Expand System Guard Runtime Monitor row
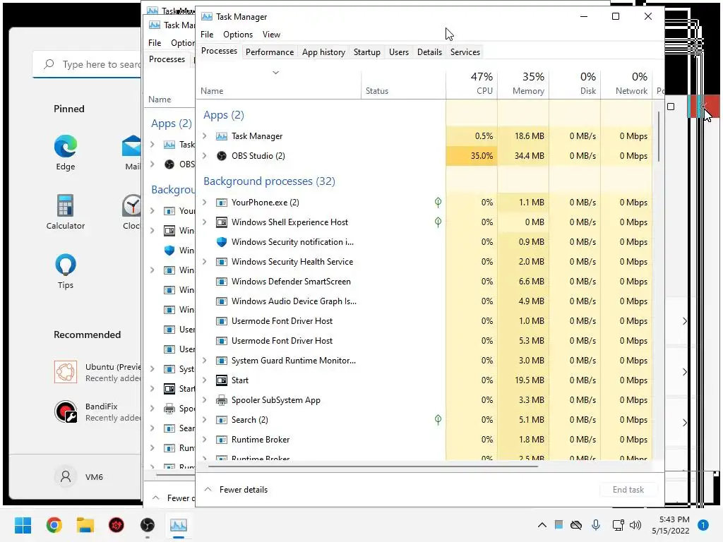This screenshot has width=723, height=542. tap(205, 361)
